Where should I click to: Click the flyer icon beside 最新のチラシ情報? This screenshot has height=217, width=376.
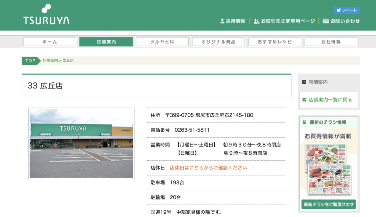coord(304,122)
